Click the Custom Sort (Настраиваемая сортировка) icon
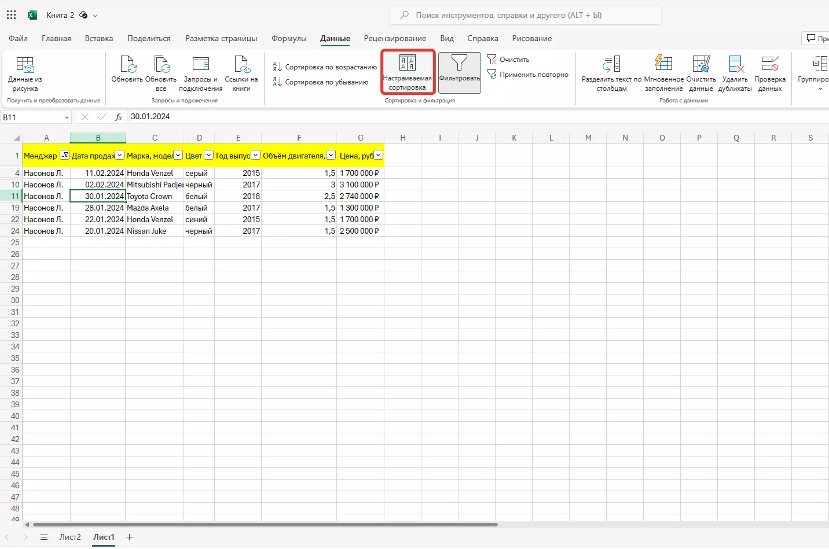 tap(407, 64)
